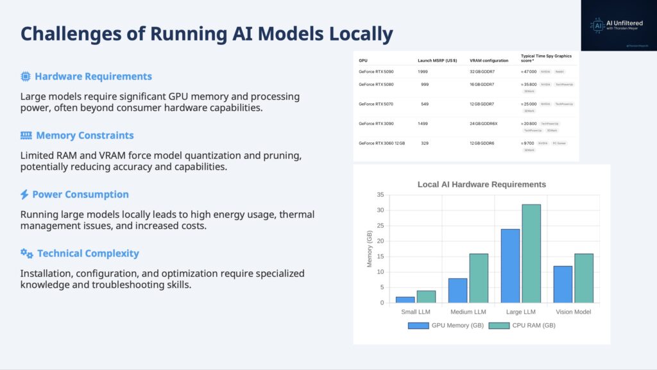The image size is (657, 370).
Task: Click the AI chip logo icon
Action: coord(598,26)
